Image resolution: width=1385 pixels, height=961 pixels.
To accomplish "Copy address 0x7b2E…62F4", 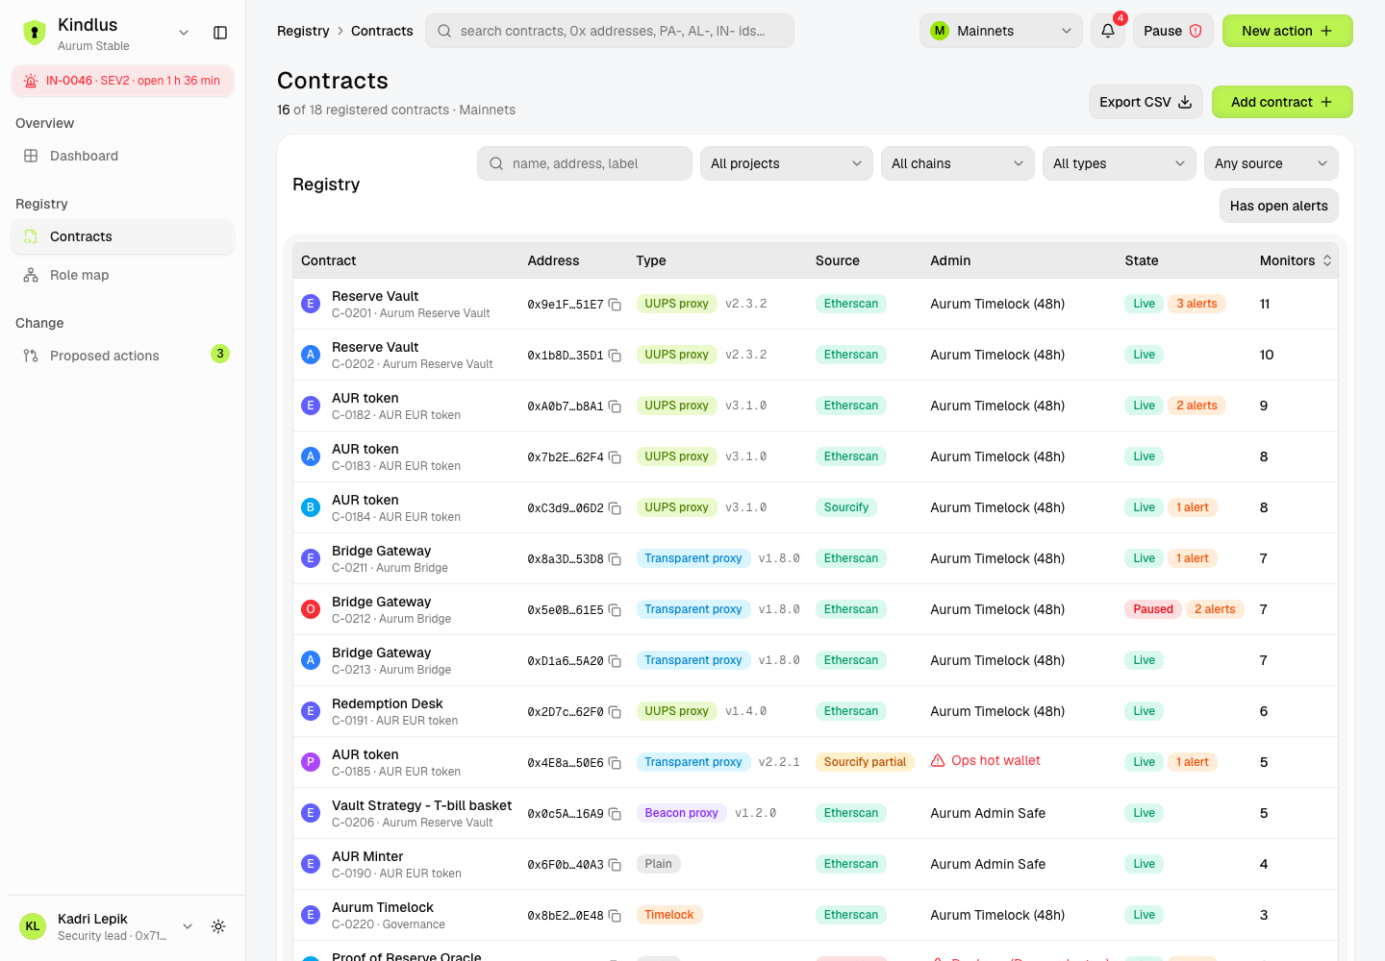I will (x=615, y=457).
